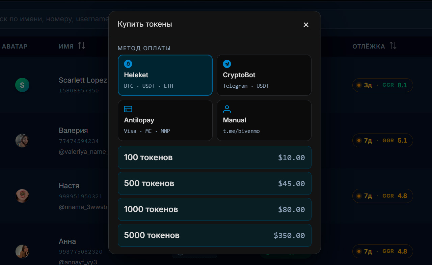Click the phone number 998775082320
The height and width of the screenshot is (265, 432).
[x=81, y=252]
